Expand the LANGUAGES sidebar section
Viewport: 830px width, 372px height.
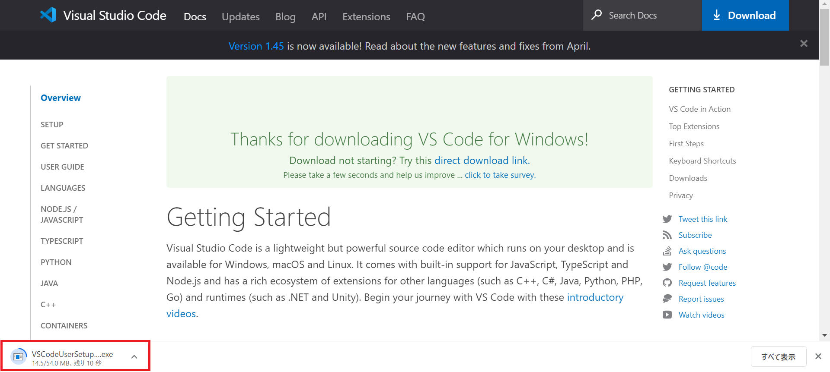click(x=63, y=188)
